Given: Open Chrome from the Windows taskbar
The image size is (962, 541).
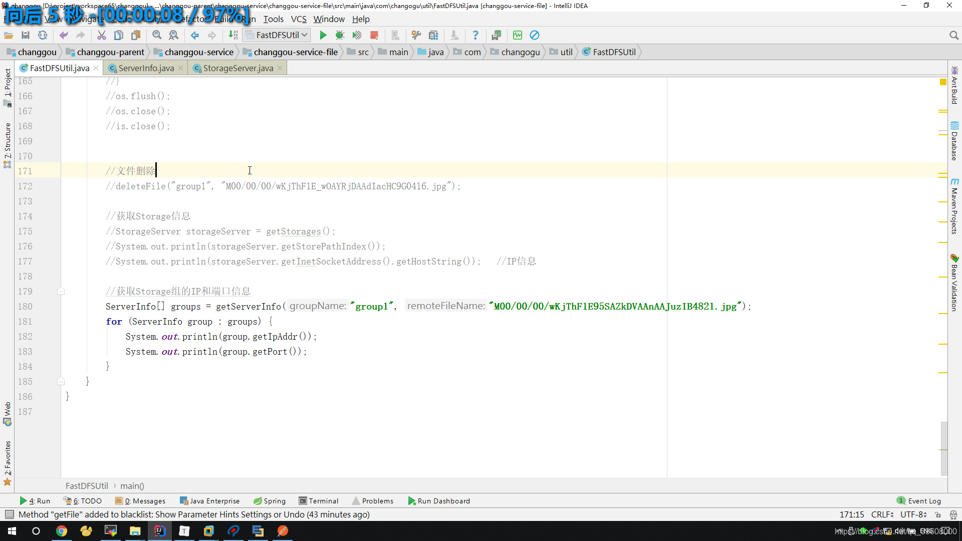Looking at the screenshot, I should [62, 531].
